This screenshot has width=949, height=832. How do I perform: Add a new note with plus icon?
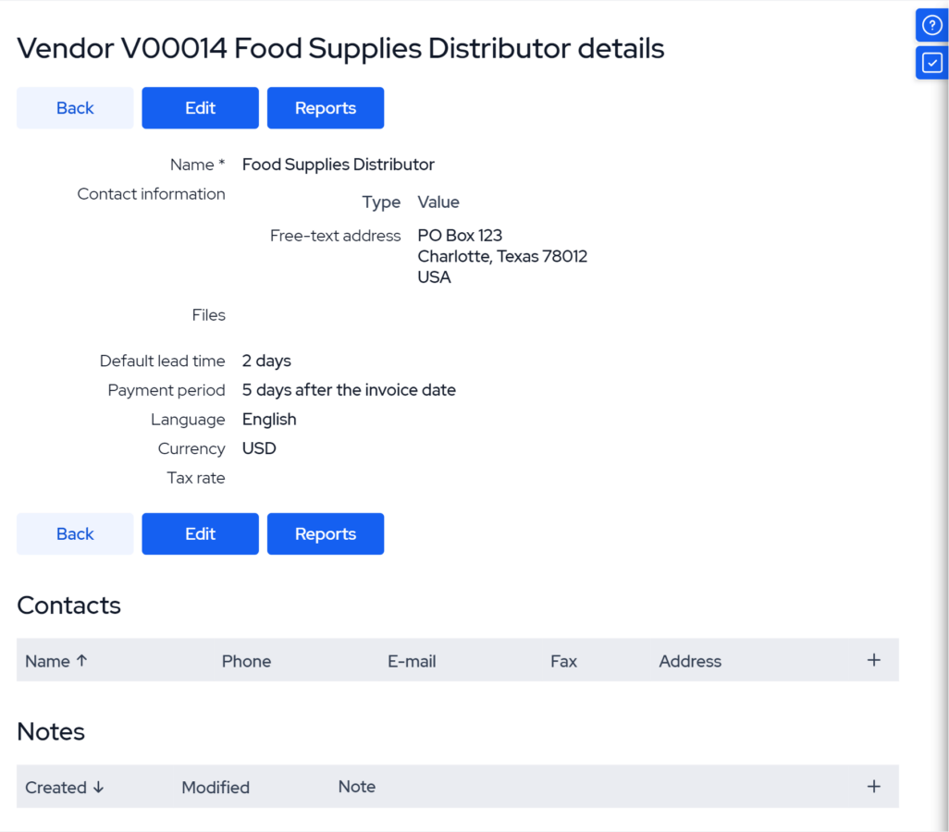(873, 787)
